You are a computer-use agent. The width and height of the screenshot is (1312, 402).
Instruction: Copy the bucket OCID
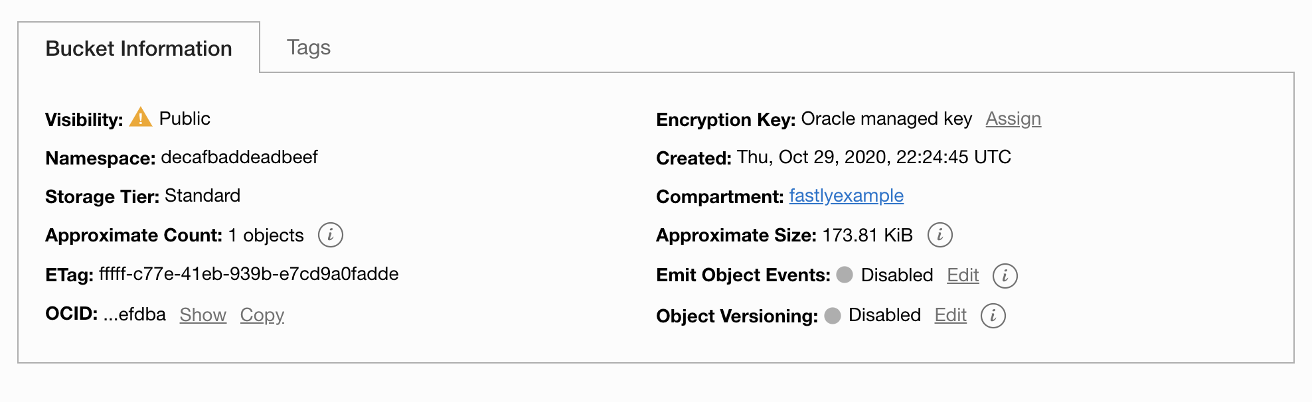coord(261,315)
